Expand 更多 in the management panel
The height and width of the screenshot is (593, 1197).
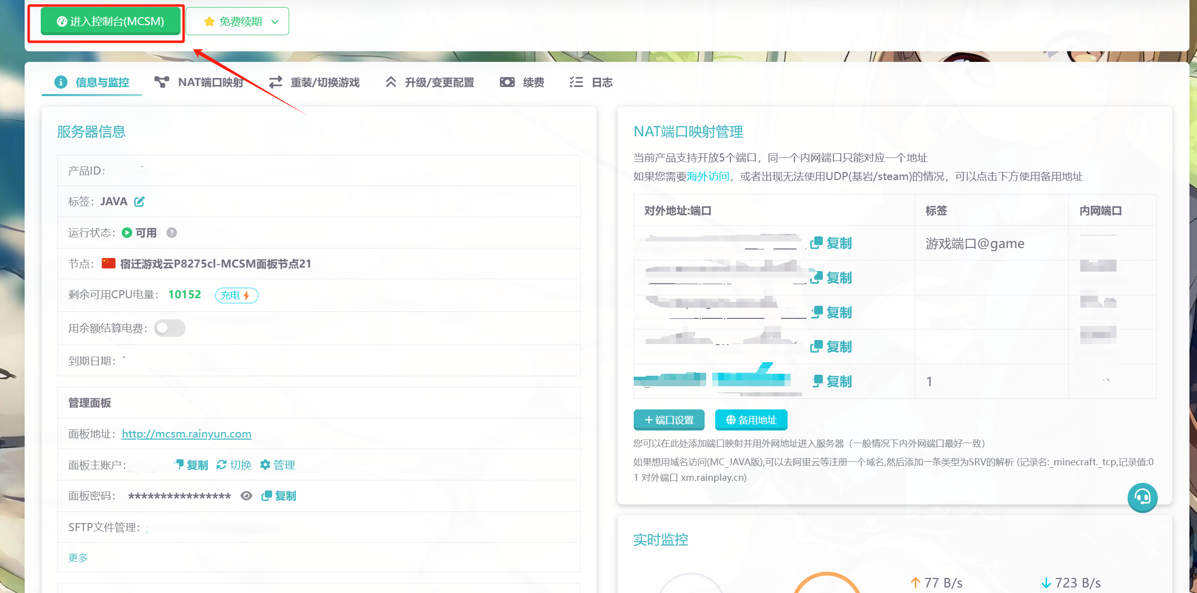pos(78,558)
